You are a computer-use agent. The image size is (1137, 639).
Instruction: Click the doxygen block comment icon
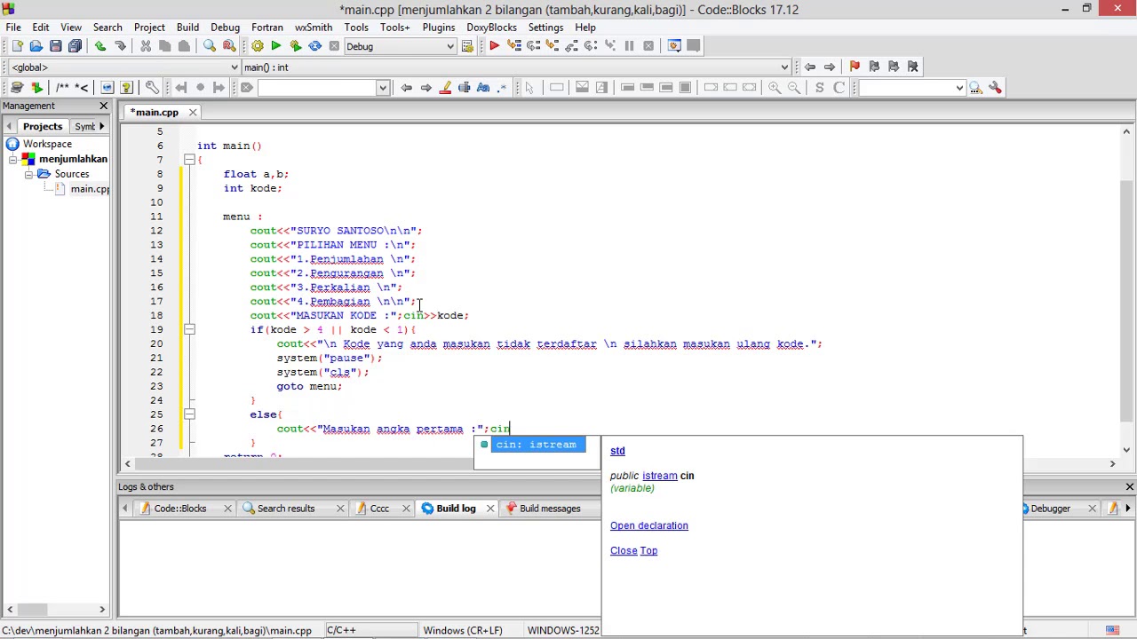pos(62,87)
